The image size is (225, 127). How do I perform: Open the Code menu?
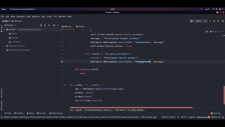(x=28, y=17)
